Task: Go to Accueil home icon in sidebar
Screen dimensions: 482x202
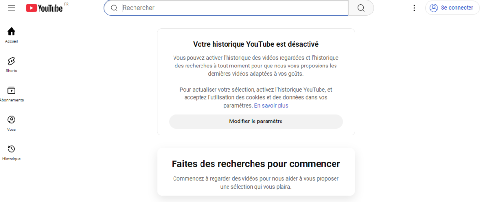Action: click(12, 32)
